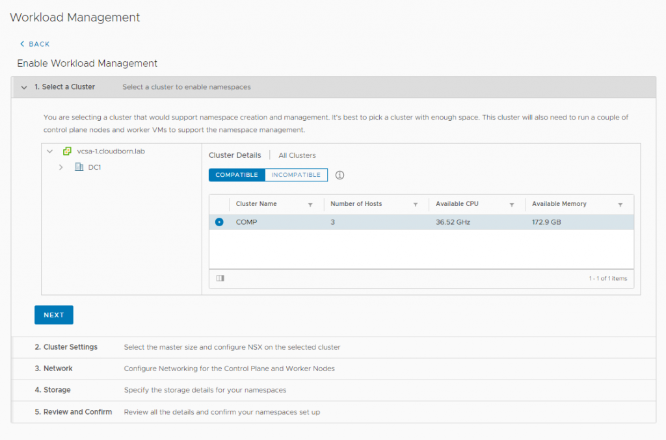
Task: Click the info icon beside Incompatible
Action: (x=340, y=175)
